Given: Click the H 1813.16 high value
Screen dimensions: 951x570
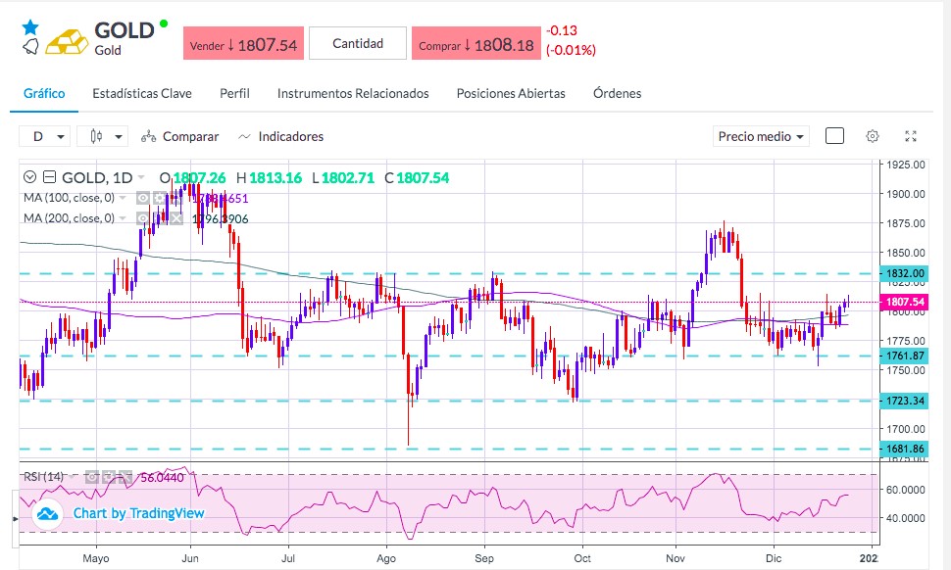Looking at the screenshot, I should 269,177.
